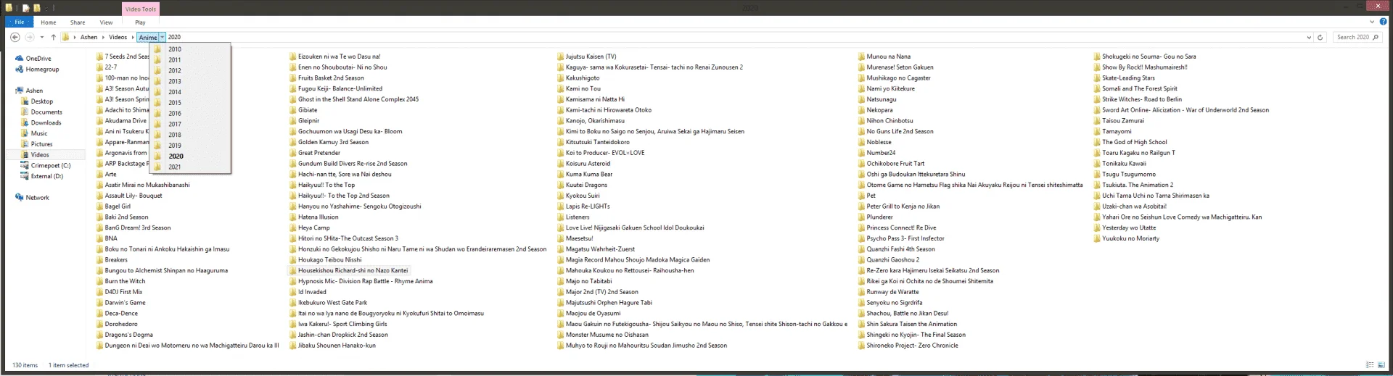Open the Help question mark icon
1393x376 pixels.
click(x=1384, y=22)
